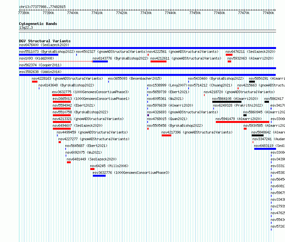The width and height of the screenshot is (285, 242).
Task: Click nsv5714212 (Chuang2021) label
Action: click(210, 85)
